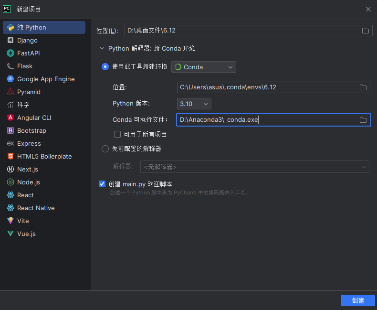Close the 新建项目 dialog
377x310 pixels.
(368, 9)
